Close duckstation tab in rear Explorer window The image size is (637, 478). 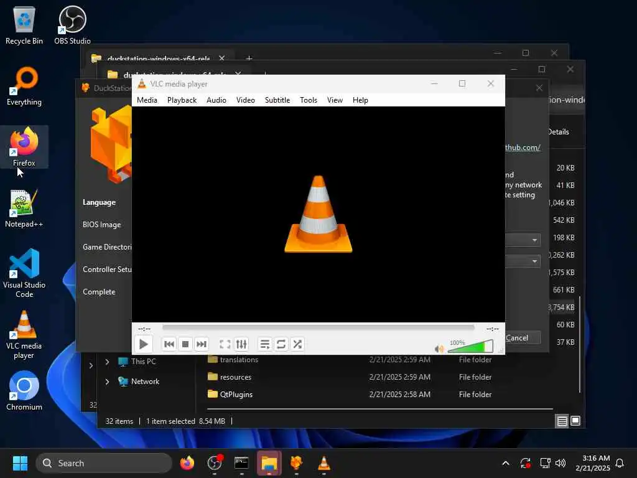pos(222,58)
